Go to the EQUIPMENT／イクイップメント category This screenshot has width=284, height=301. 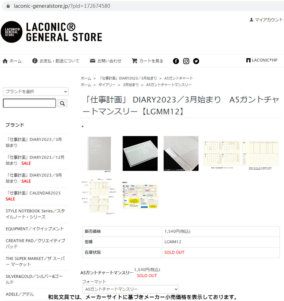pyautogui.click(x=35, y=229)
